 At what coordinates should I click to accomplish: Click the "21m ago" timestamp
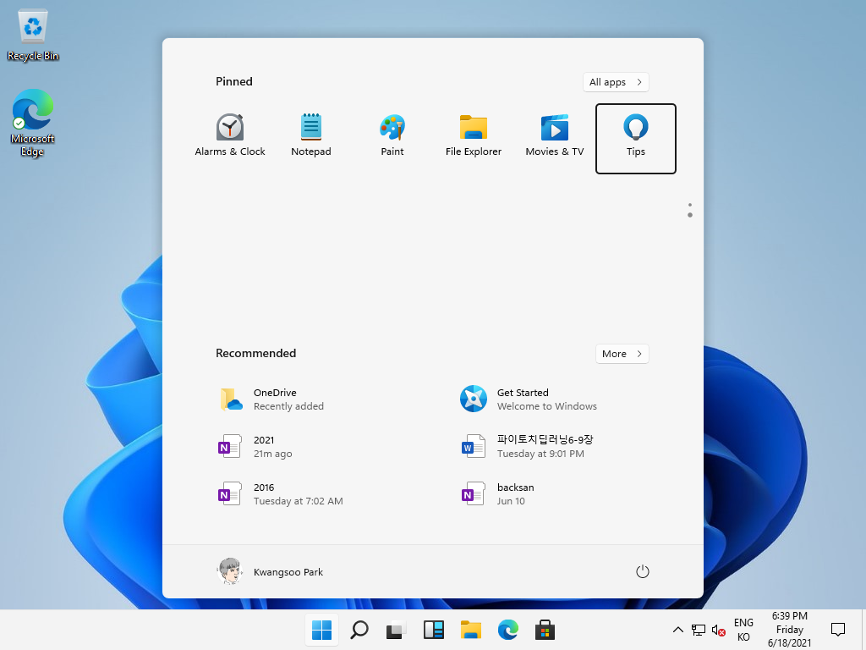coord(273,454)
